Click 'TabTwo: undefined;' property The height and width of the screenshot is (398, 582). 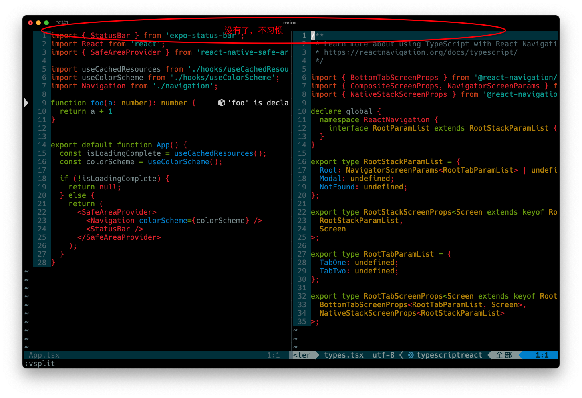359,271
